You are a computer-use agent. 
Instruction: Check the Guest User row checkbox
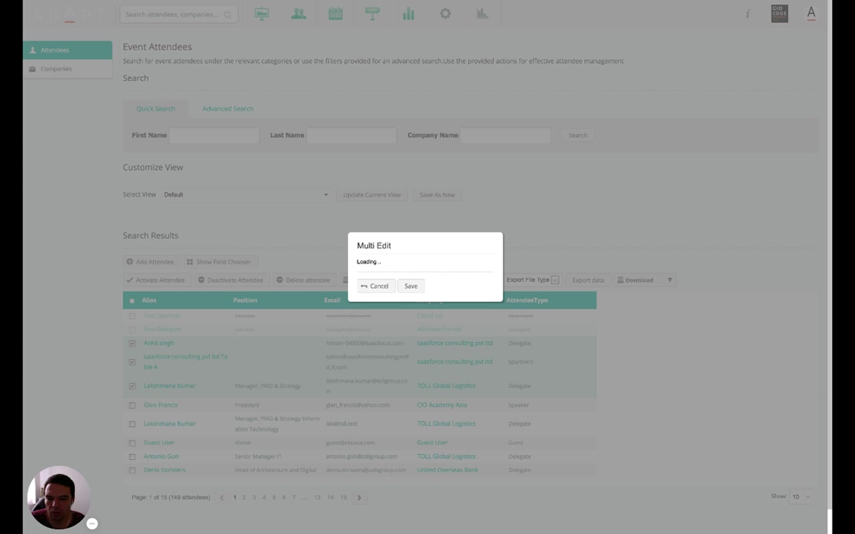(x=132, y=443)
